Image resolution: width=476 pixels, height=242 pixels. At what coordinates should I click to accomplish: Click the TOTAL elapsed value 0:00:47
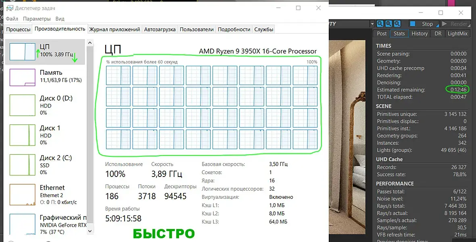(x=458, y=97)
